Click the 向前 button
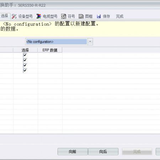160x160 pixels. 73,151
